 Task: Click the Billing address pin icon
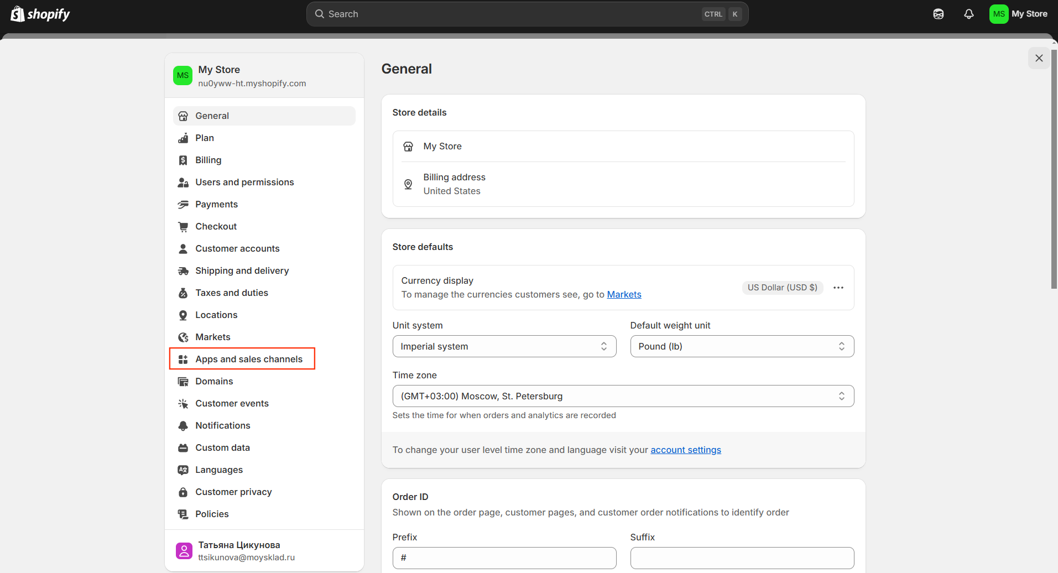pos(408,184)
